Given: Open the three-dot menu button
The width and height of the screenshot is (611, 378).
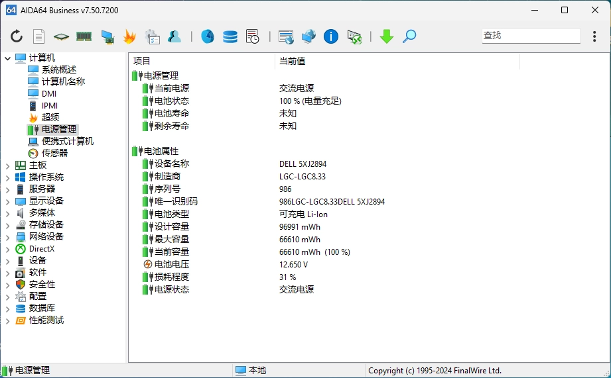Looking at the screenshot, I should [x=594, y=36].
